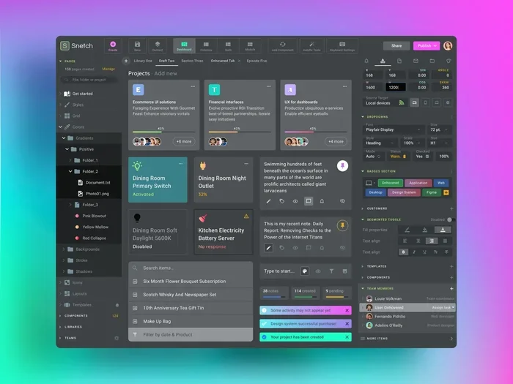The width and height of the screenshot is (513, 384).
Task: Open the Heading style dropdown
Action: tap(380, 143)
